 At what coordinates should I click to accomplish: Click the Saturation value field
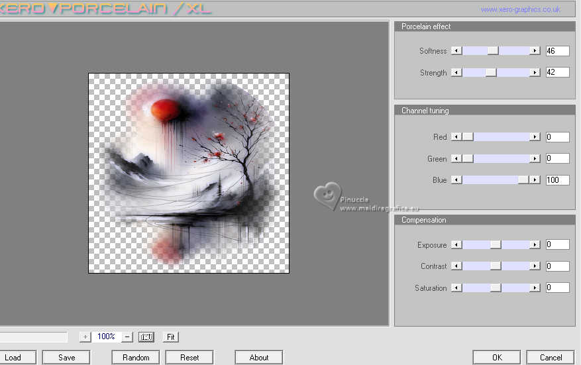tap(557, 287)
